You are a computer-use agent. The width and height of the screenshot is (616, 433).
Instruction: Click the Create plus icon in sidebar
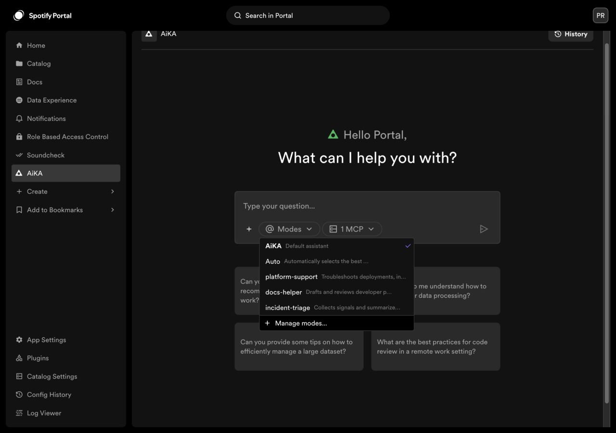19,191
